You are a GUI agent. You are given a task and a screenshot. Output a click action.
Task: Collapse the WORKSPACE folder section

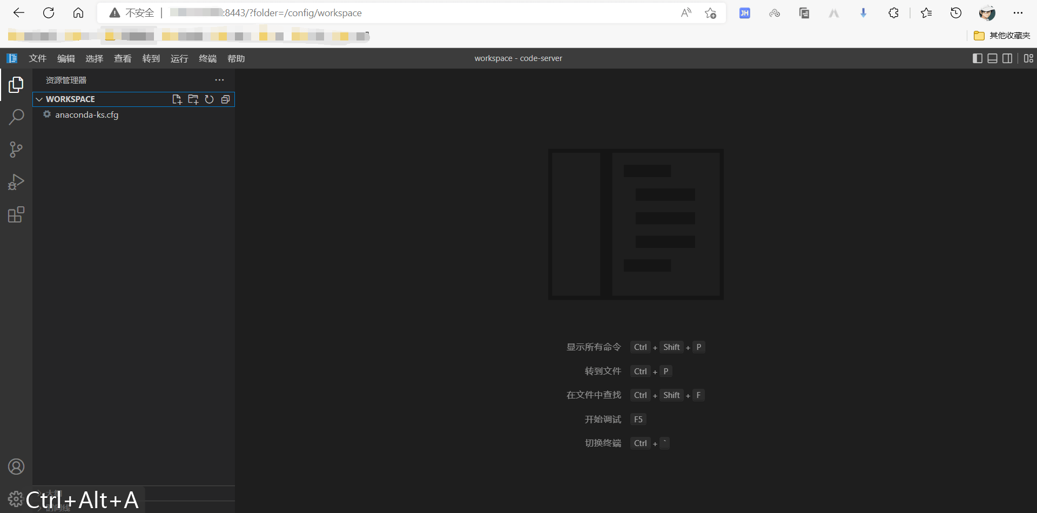pyautogui.click(x=39, y=99)
